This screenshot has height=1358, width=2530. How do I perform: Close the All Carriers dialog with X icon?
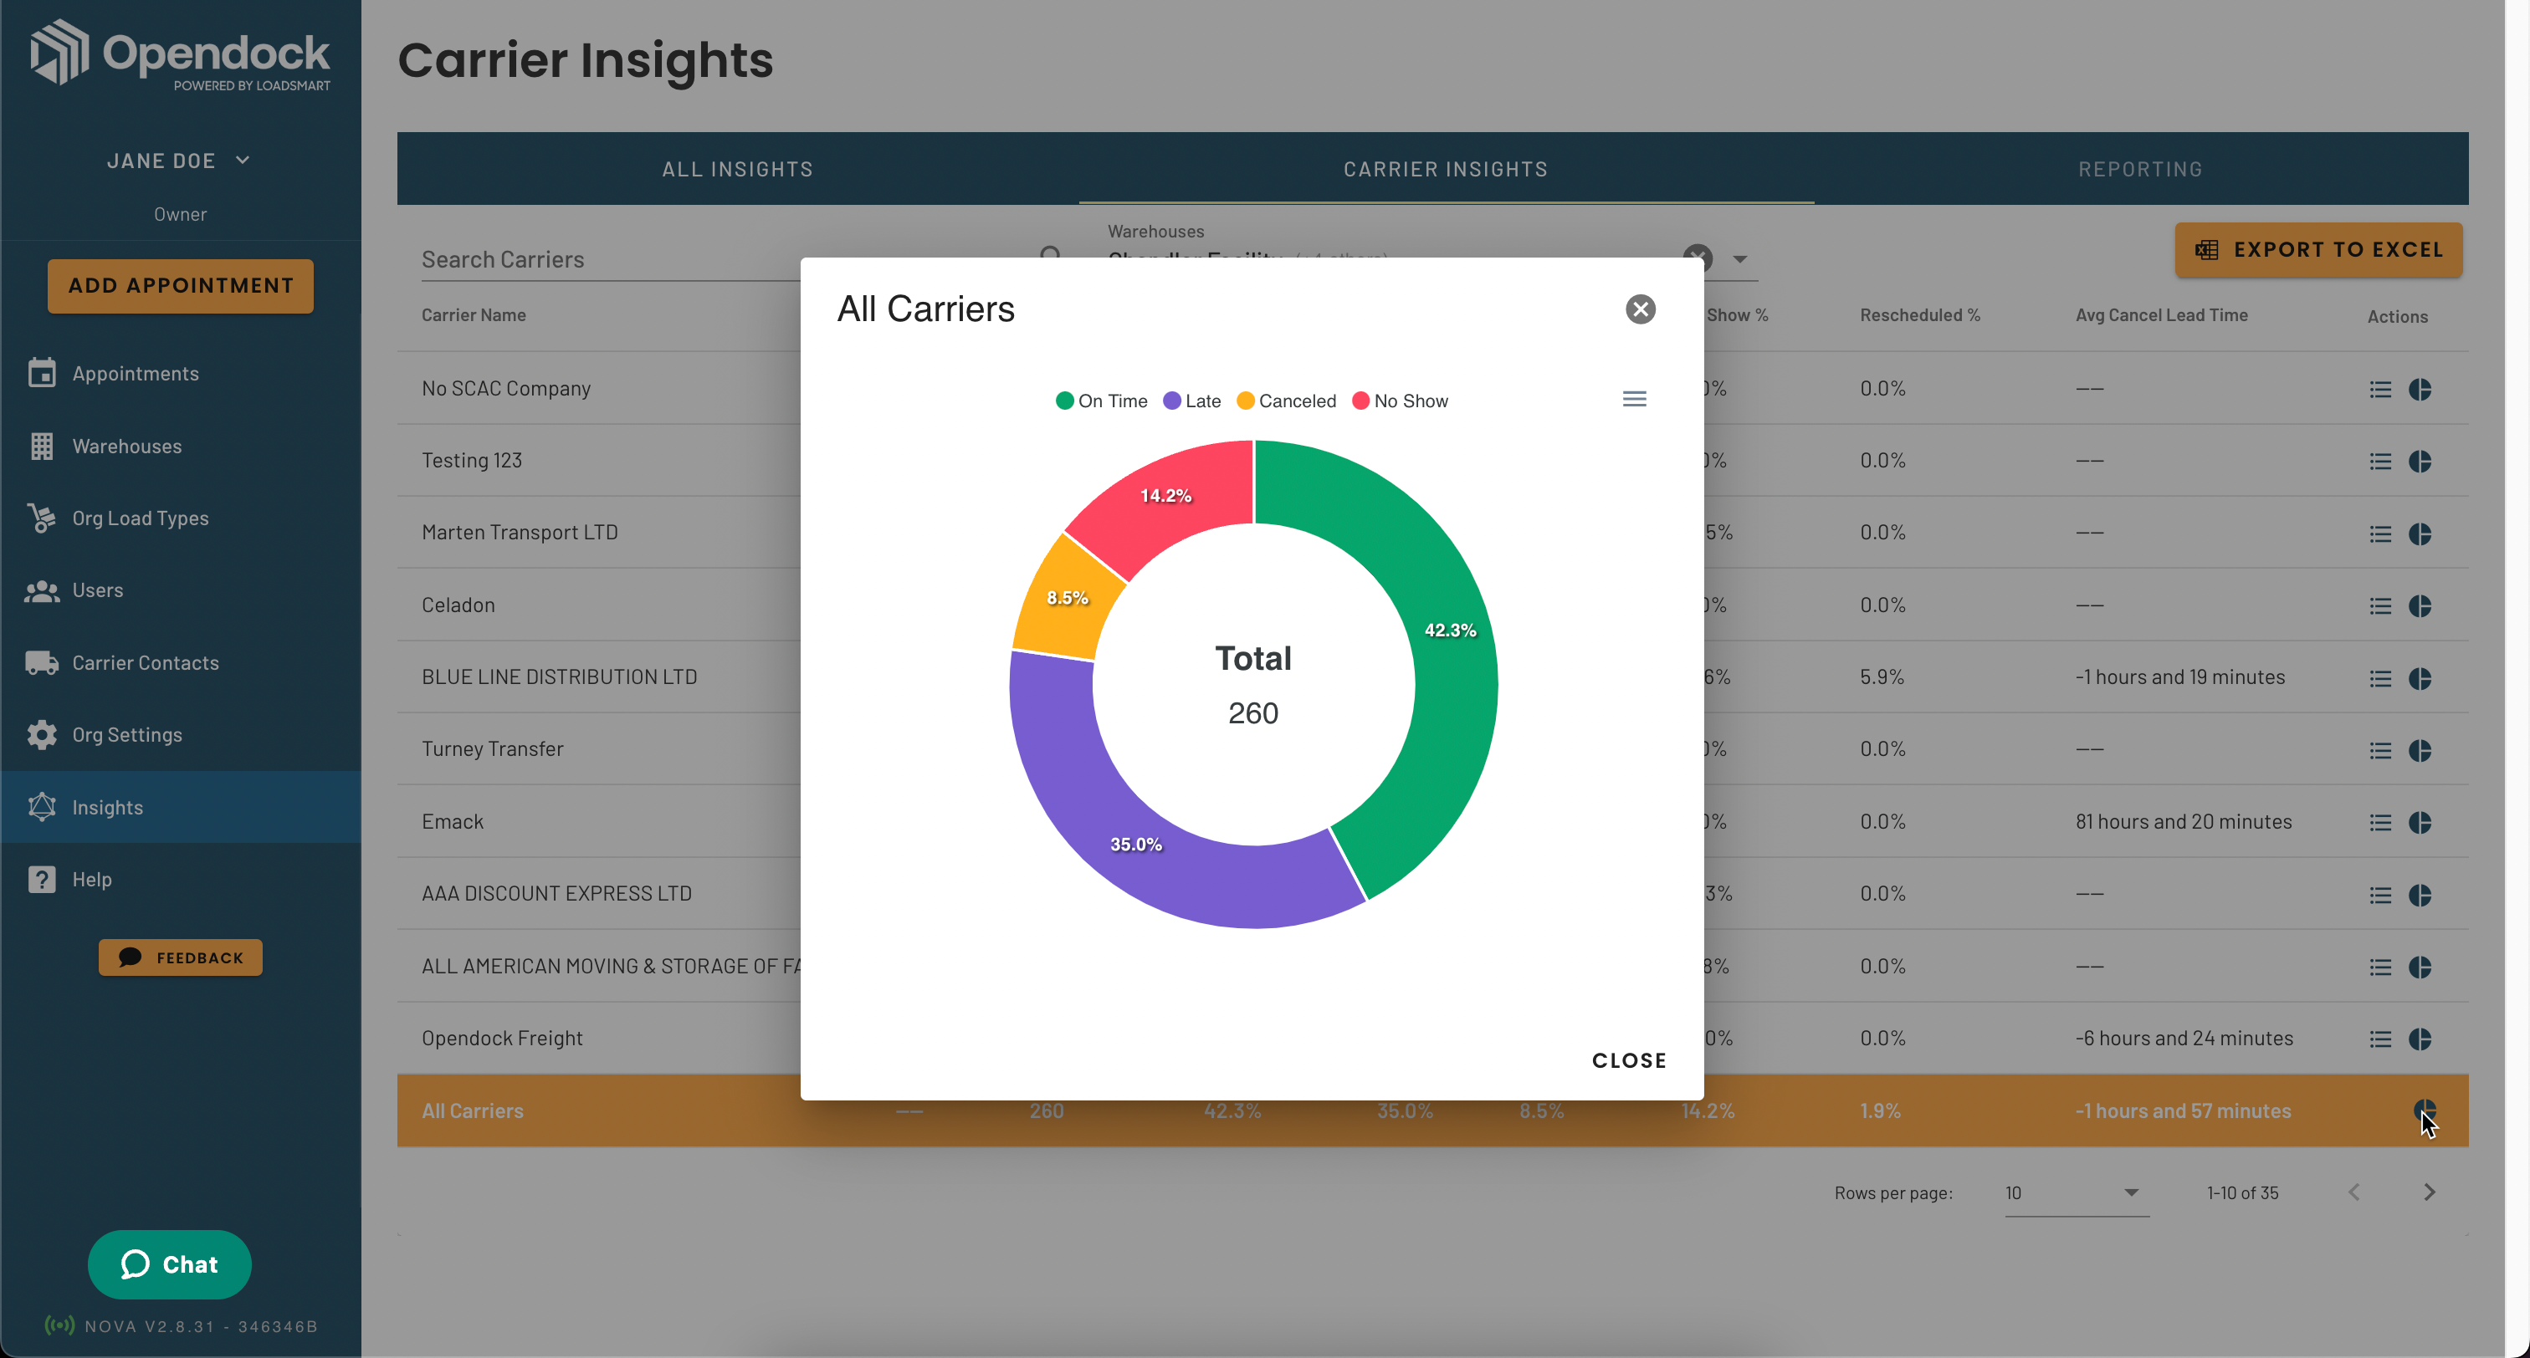tap(1640, 309)
